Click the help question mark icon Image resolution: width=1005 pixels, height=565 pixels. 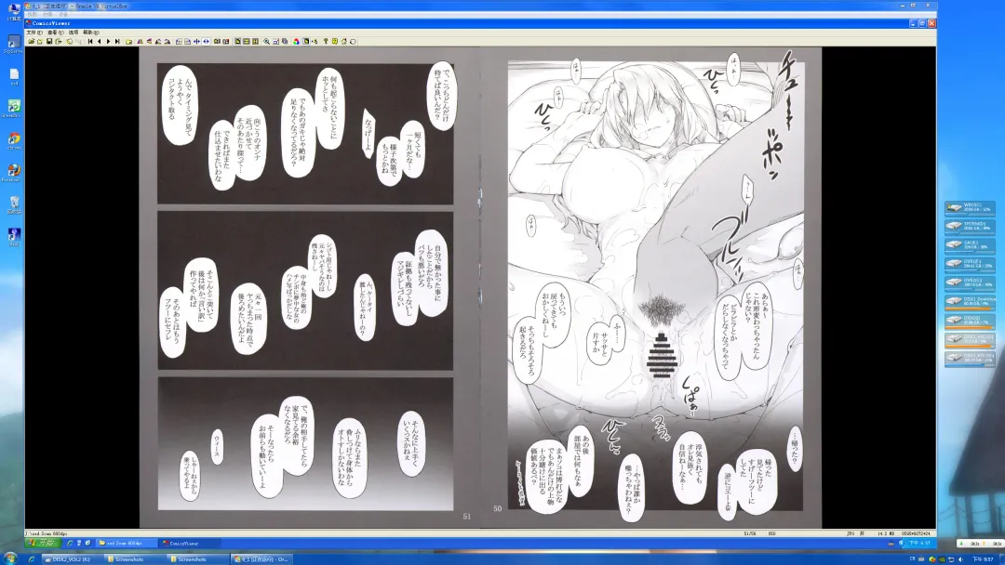coord(325,41)
